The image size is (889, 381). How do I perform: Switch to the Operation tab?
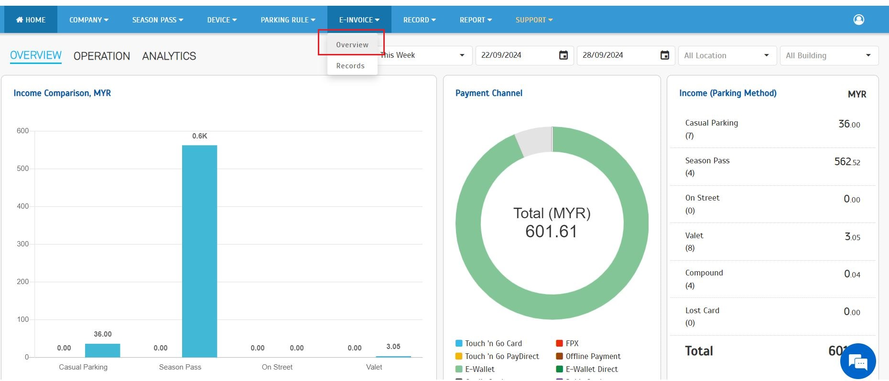(102, 56)
